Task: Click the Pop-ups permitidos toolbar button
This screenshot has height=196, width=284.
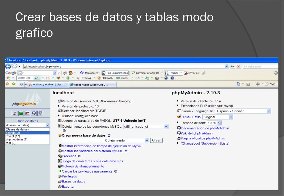Action: tap(115, 73)
